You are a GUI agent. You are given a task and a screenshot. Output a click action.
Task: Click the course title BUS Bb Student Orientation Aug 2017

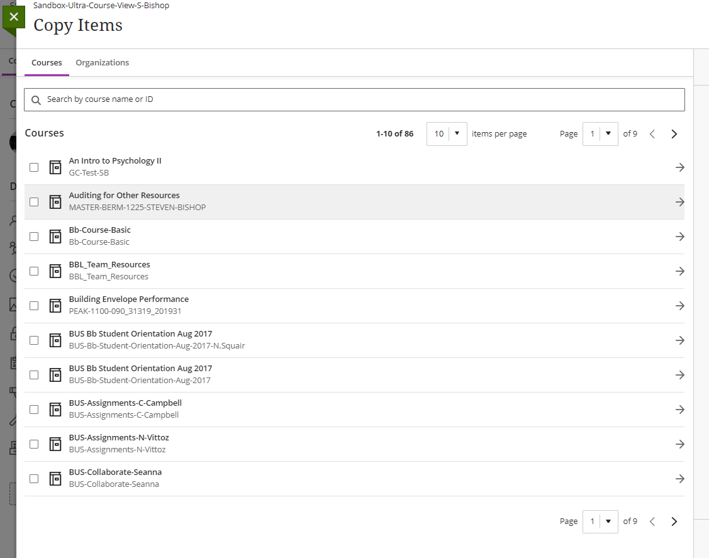(x=140, y=333)
